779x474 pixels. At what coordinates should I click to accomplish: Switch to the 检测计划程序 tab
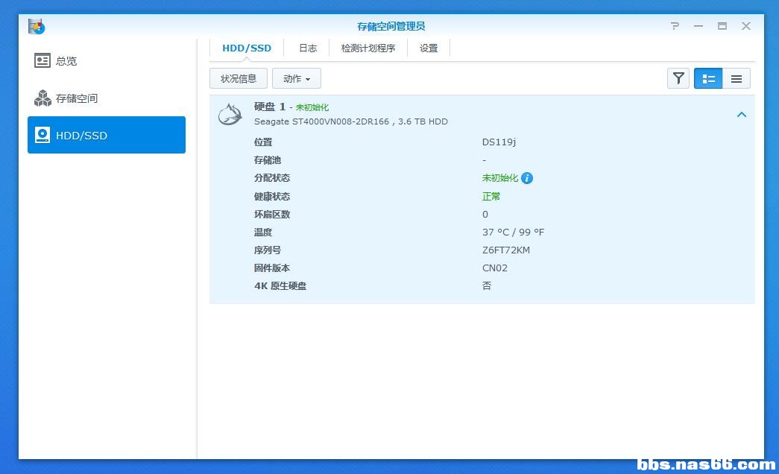368,48
